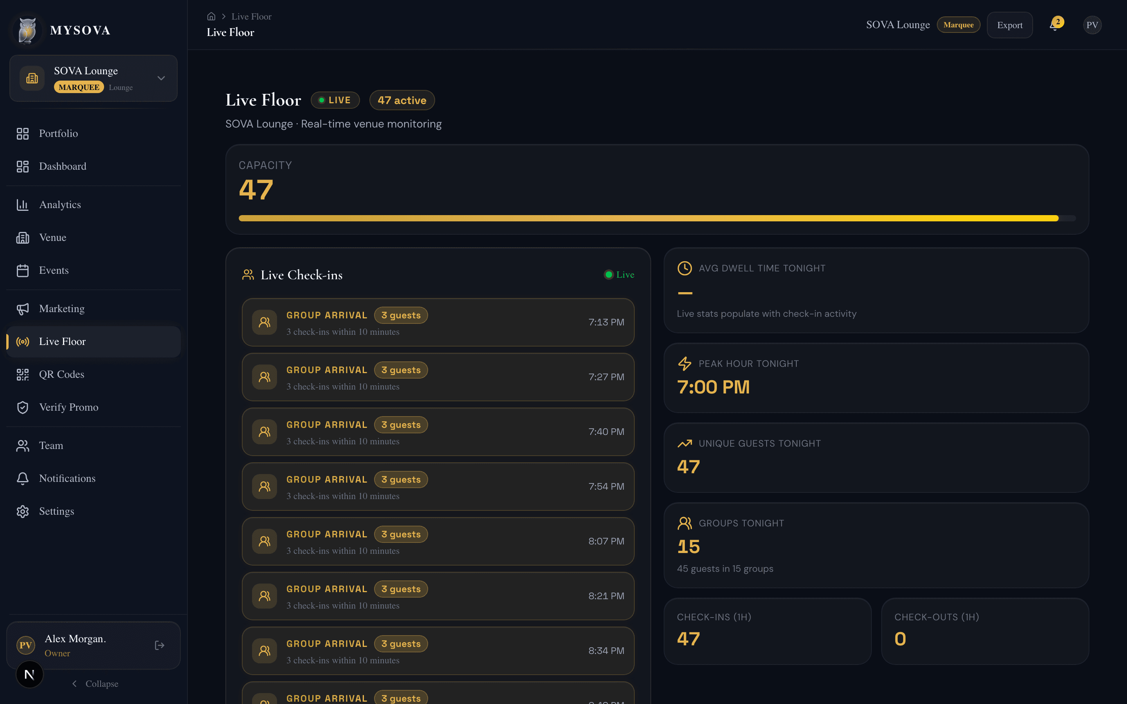Select the 7:13 PM group arrival card

pyautogui.click(x=437, y=322)
